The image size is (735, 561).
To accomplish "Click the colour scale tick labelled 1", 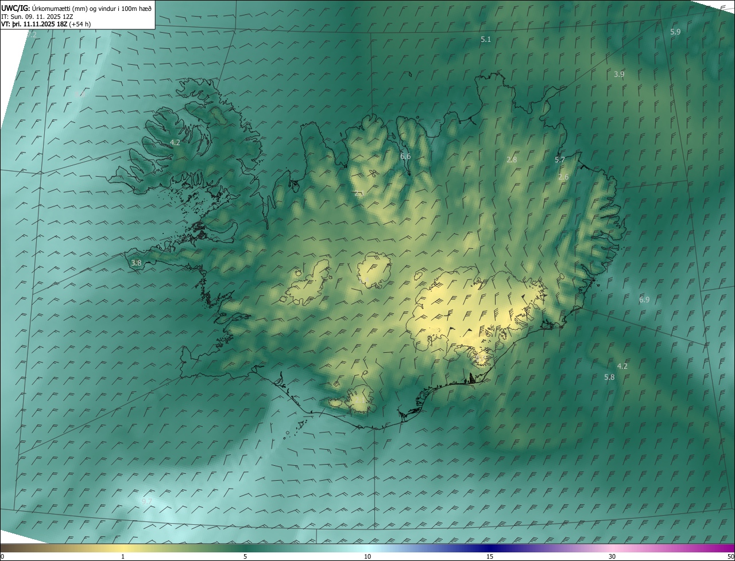I will click(123, 556).
